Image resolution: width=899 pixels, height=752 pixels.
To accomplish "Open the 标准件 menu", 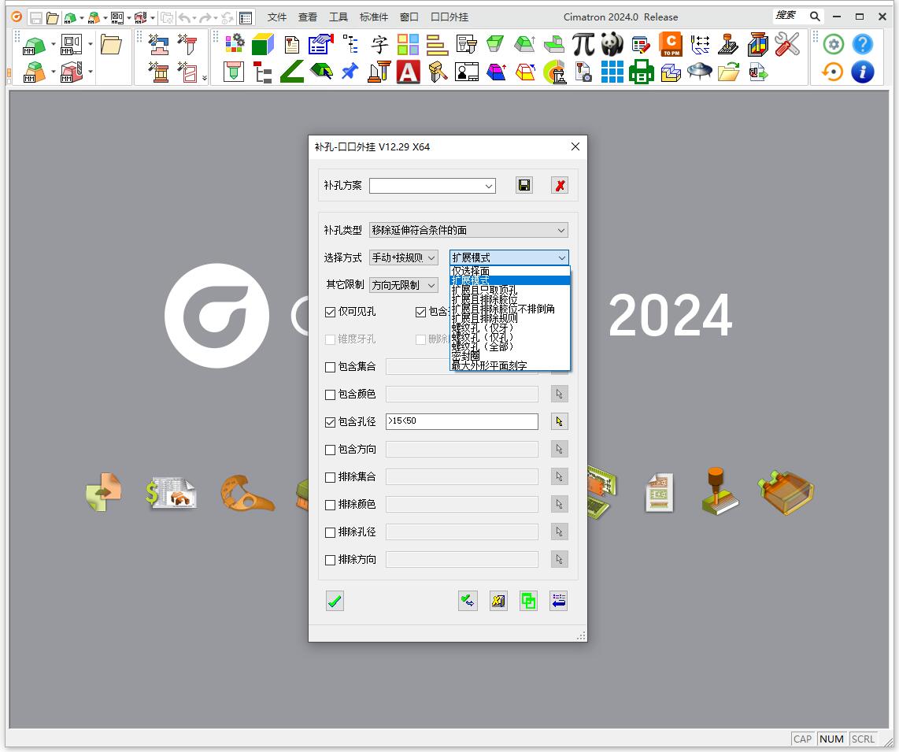I will pyautogui.click(x=373, y=17).
